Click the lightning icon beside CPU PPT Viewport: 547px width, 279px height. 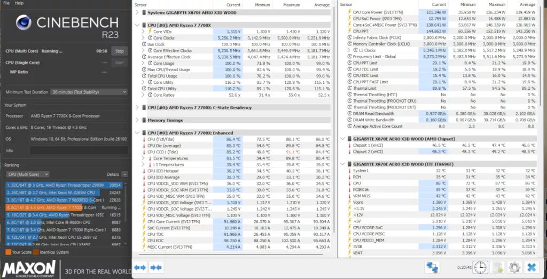(x=350, y=31)
